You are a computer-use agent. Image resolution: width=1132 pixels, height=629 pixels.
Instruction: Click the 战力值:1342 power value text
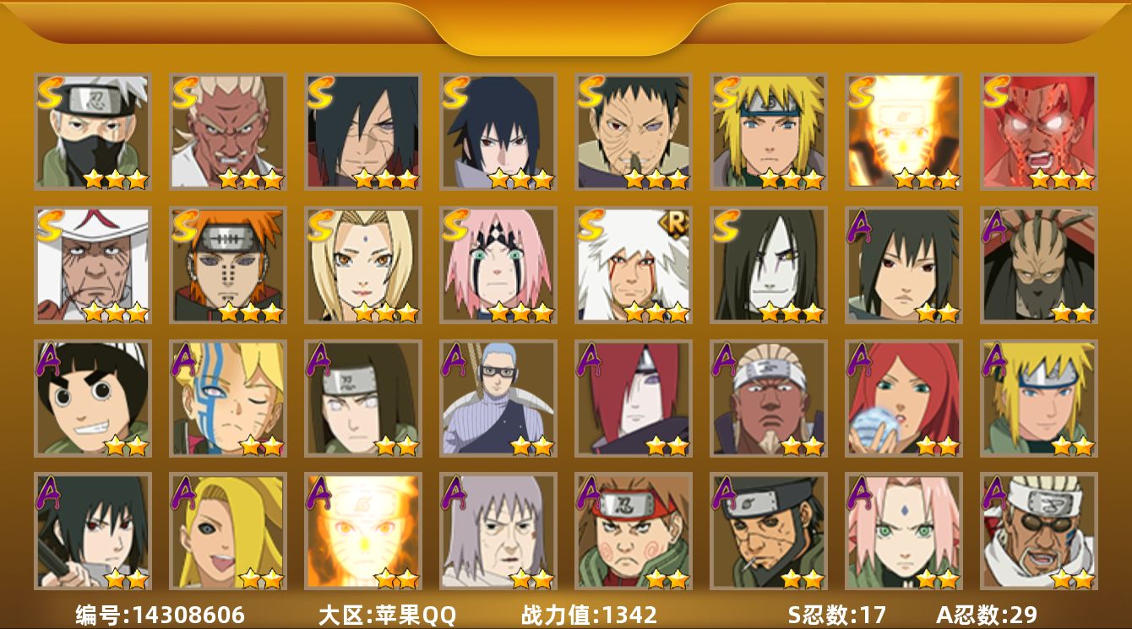[x=589, y=615]
